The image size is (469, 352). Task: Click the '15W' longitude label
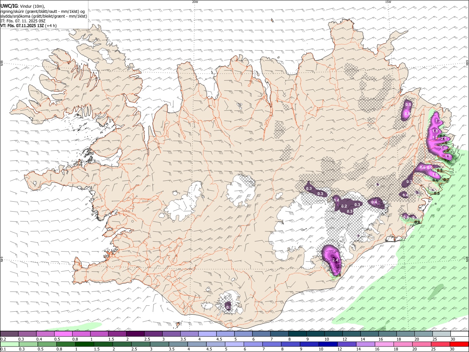tap(388, 2)
